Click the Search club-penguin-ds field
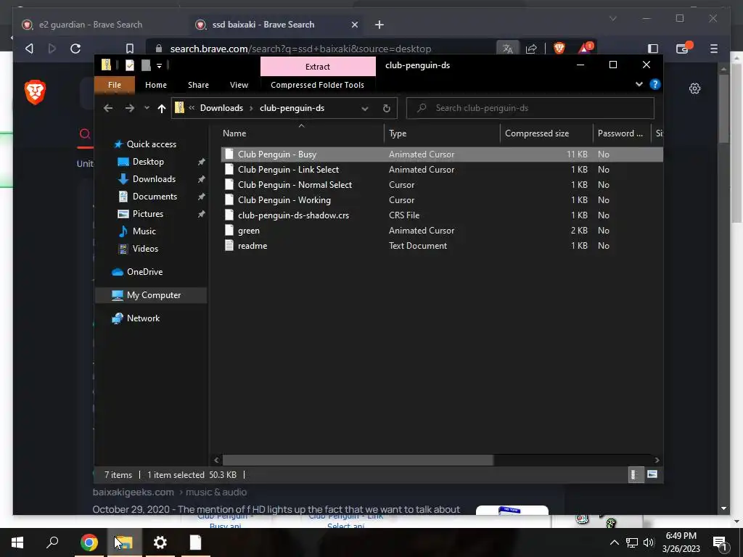The width and height of the screenshot is (743, 557). click(x=530, y=108)
